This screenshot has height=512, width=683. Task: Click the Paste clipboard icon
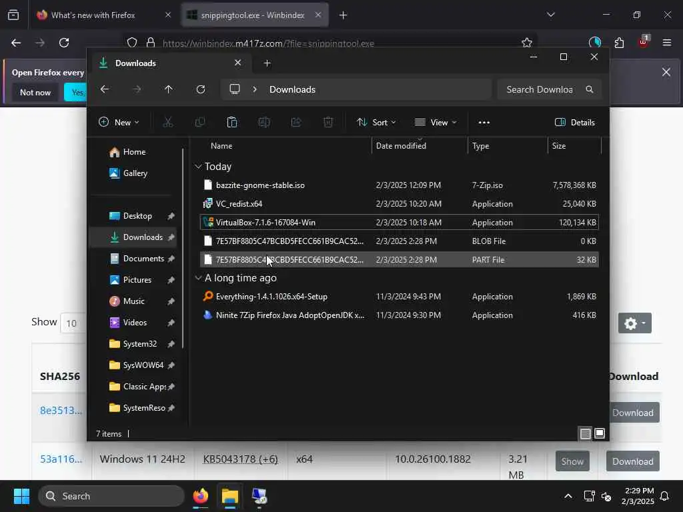click(x=231, y=123)
